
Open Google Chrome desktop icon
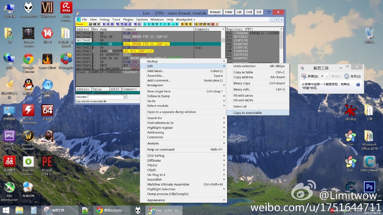point(28,63)
